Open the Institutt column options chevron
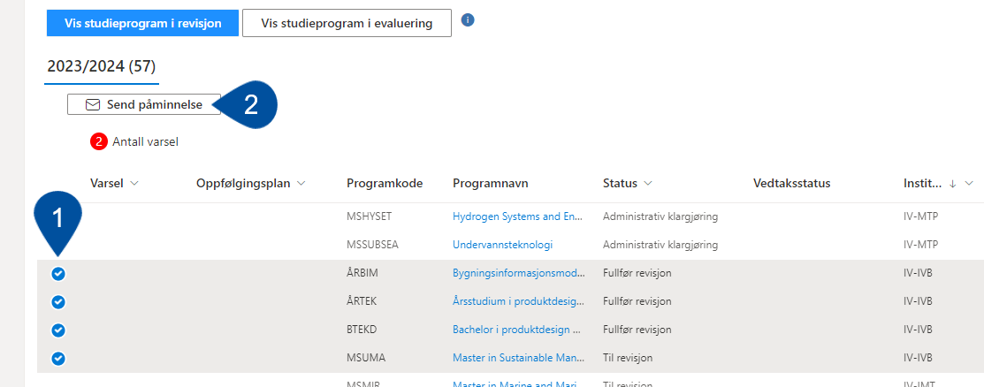Screen dimensions: 984x387 [x=968, y=184]
